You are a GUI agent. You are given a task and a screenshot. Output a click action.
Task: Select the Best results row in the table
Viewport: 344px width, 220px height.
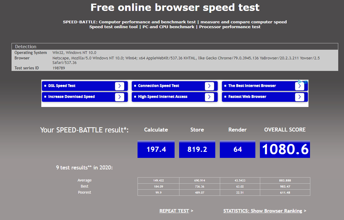(x=224, y=186)
